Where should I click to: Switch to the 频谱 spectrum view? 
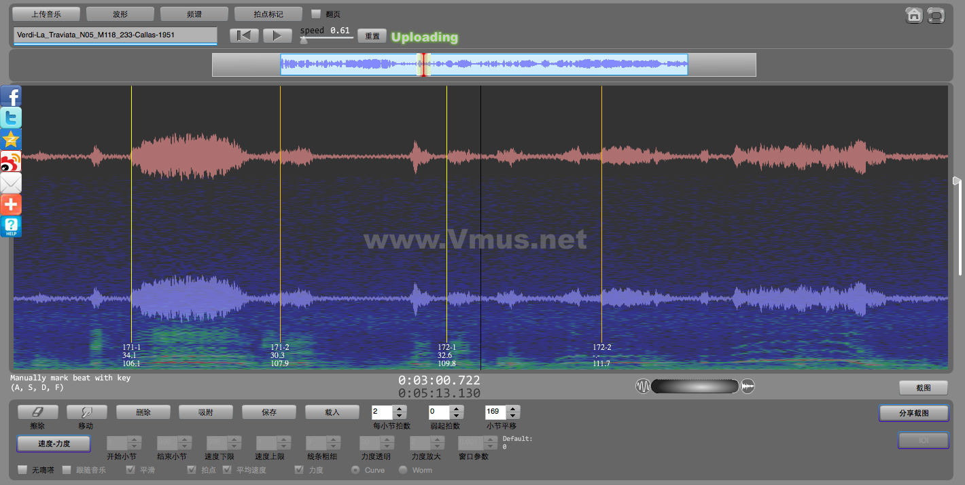click(x=194, y=14)
